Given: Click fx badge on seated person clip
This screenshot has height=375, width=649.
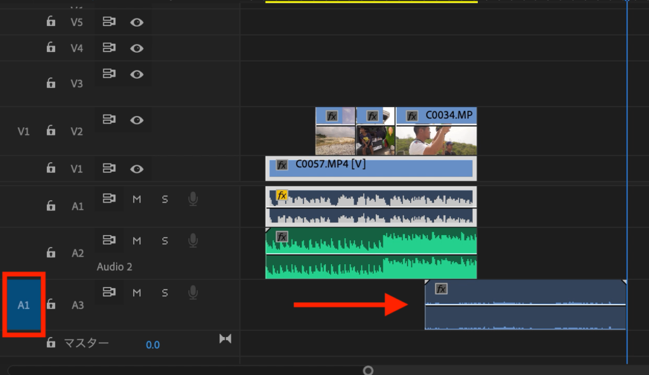Looking at the screenshot, I should click(x=373, y=117).
